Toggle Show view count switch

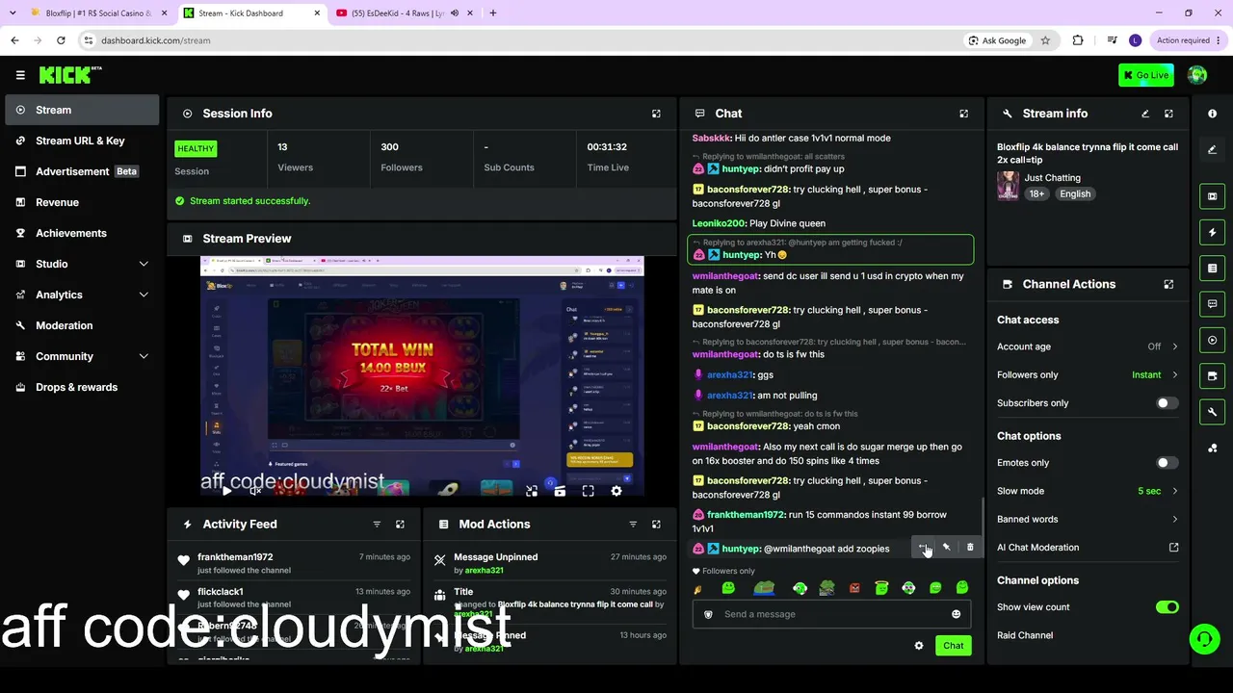pyautogui.click(x=1167, y=607)
